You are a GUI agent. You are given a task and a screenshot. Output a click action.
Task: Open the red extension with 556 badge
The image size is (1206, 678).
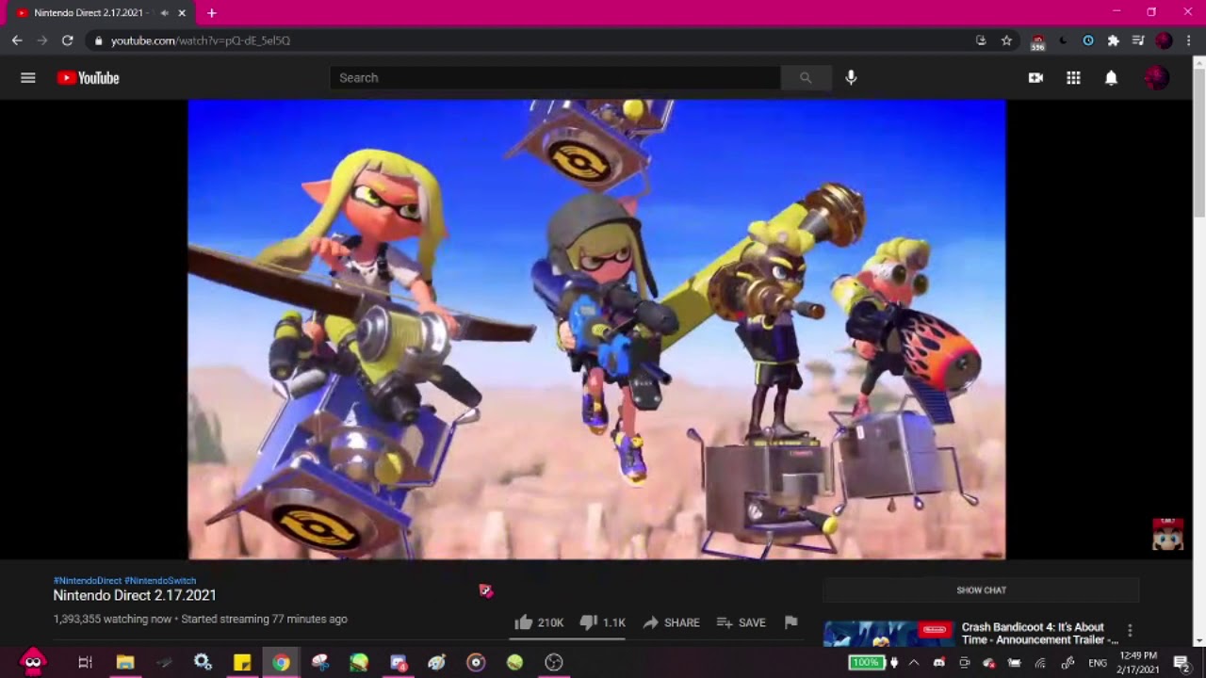pyautogui.click(x=1037, y=41)
